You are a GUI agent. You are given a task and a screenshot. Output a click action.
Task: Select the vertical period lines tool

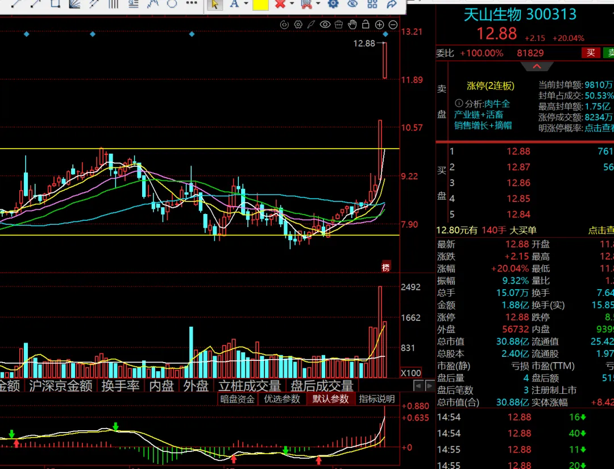click(x=114, y=4)
